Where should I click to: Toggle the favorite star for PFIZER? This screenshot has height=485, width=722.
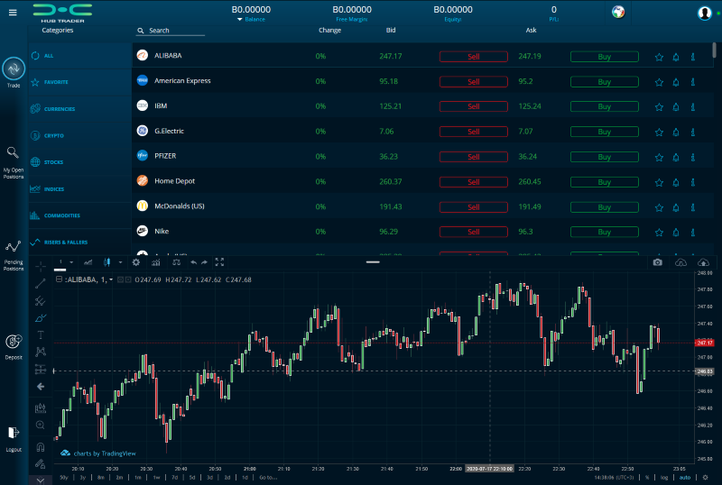[659, 158]
